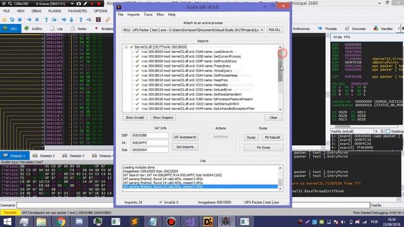Click Pick DLL button
404x227 pixels.
[x=275, y=30]
